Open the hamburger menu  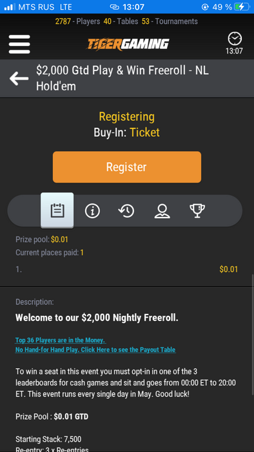19,44
